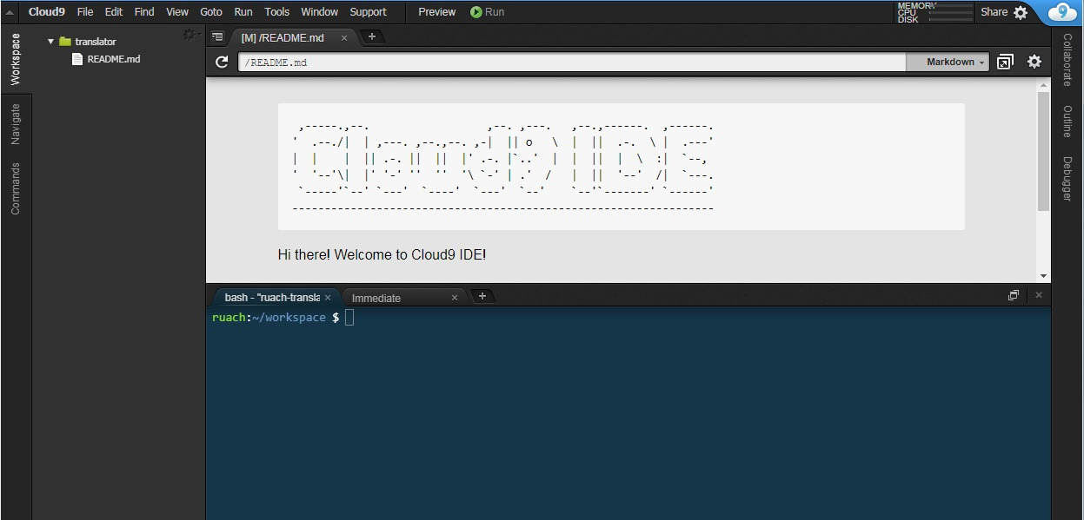
Task: Open the View menu
Action: [x=177, y=12]
